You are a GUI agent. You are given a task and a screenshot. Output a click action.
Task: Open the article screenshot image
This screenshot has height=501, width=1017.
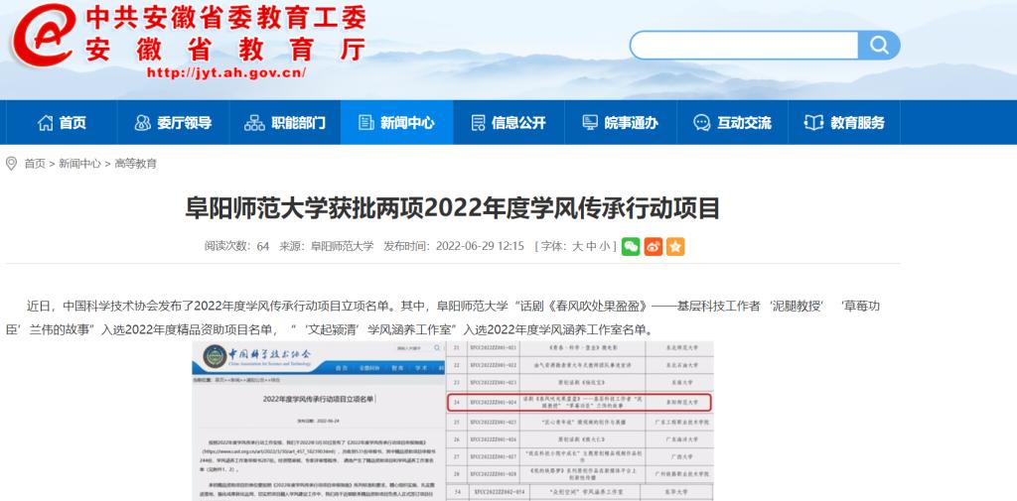[453, 420]
